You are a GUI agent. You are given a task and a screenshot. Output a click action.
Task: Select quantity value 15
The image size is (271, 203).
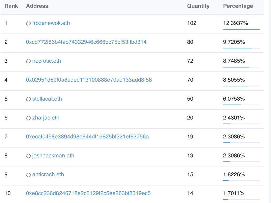[x=190, y=174]
